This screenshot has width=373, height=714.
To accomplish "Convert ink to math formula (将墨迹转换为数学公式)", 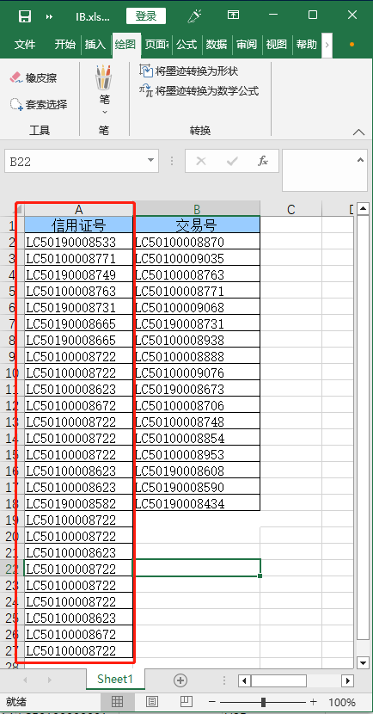I will click(199, 91).
